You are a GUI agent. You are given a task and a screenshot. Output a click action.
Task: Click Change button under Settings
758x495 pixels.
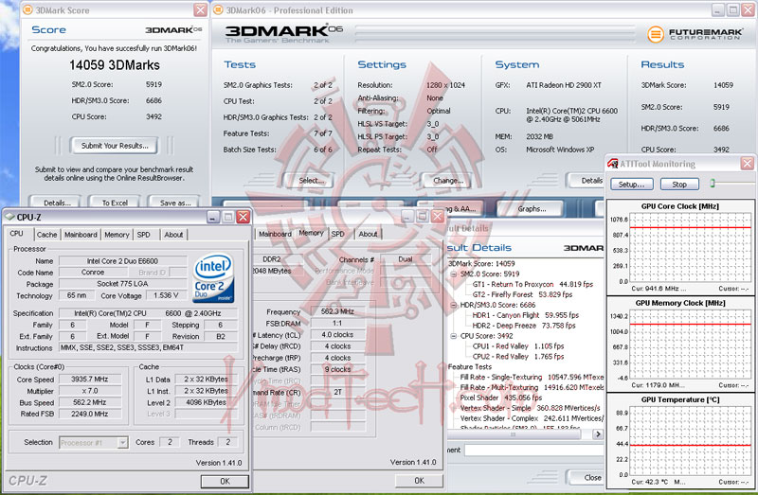[447, 181]
